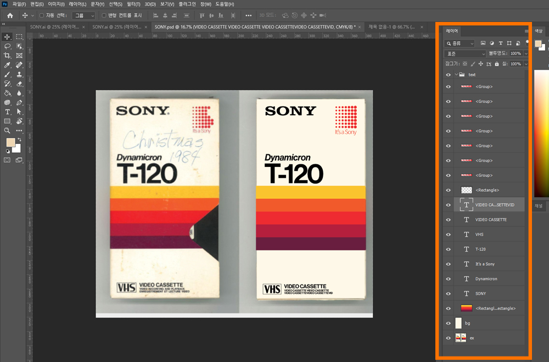The height and width of the screenshot is (362, 549).
Task: Filter layers by adjustment layers
Action: (x=492, y=43)
